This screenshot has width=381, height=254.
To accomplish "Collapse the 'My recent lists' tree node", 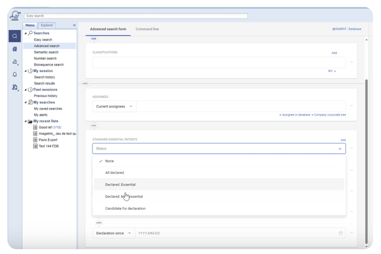I will (x=26, y=121).
